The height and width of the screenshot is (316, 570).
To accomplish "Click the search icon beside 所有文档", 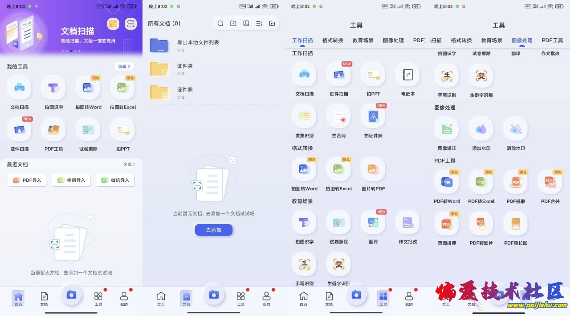I will (x=220, y=24).
